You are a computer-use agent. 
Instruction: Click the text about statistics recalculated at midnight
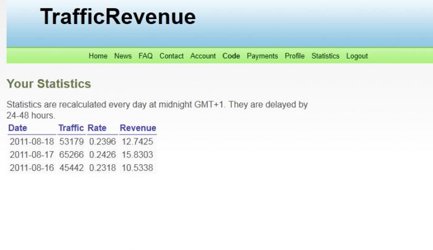pyautogui.click(x=157, y=110)
